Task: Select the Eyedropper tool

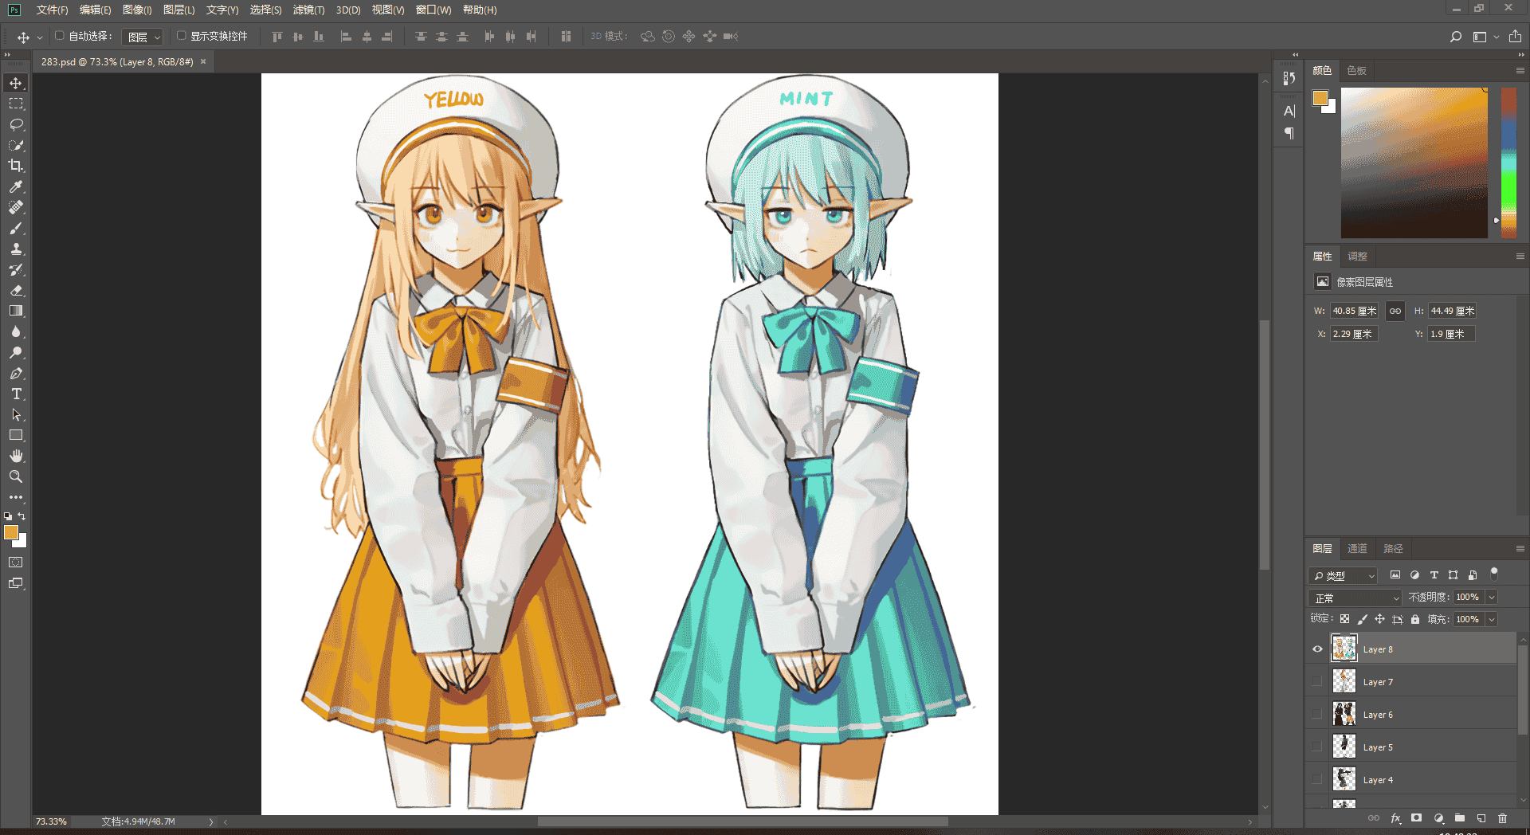Action: (x=16, y=186)
